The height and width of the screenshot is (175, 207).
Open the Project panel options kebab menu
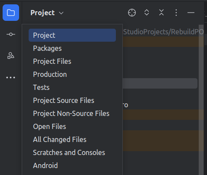tap(176, 13)
